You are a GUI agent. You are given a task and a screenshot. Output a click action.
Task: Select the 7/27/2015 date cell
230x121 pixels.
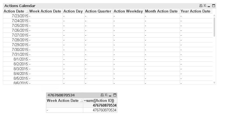pyautogui.click(x=20, y=35)
